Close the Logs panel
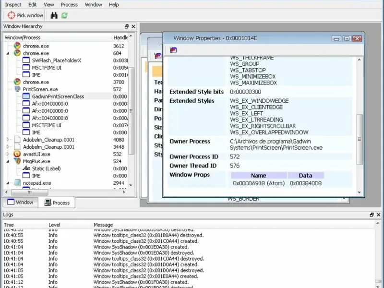 click(x=379, y=215)
